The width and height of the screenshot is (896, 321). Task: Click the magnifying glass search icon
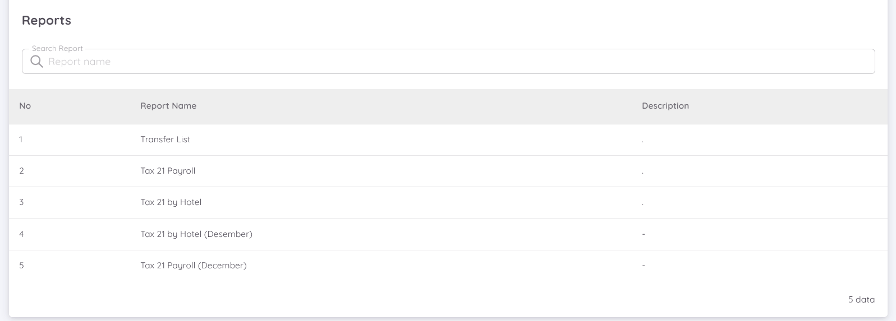(x=36, y=62)
